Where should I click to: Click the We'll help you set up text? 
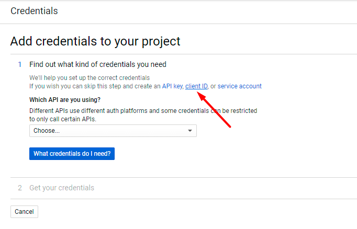[x=89, y=78]
